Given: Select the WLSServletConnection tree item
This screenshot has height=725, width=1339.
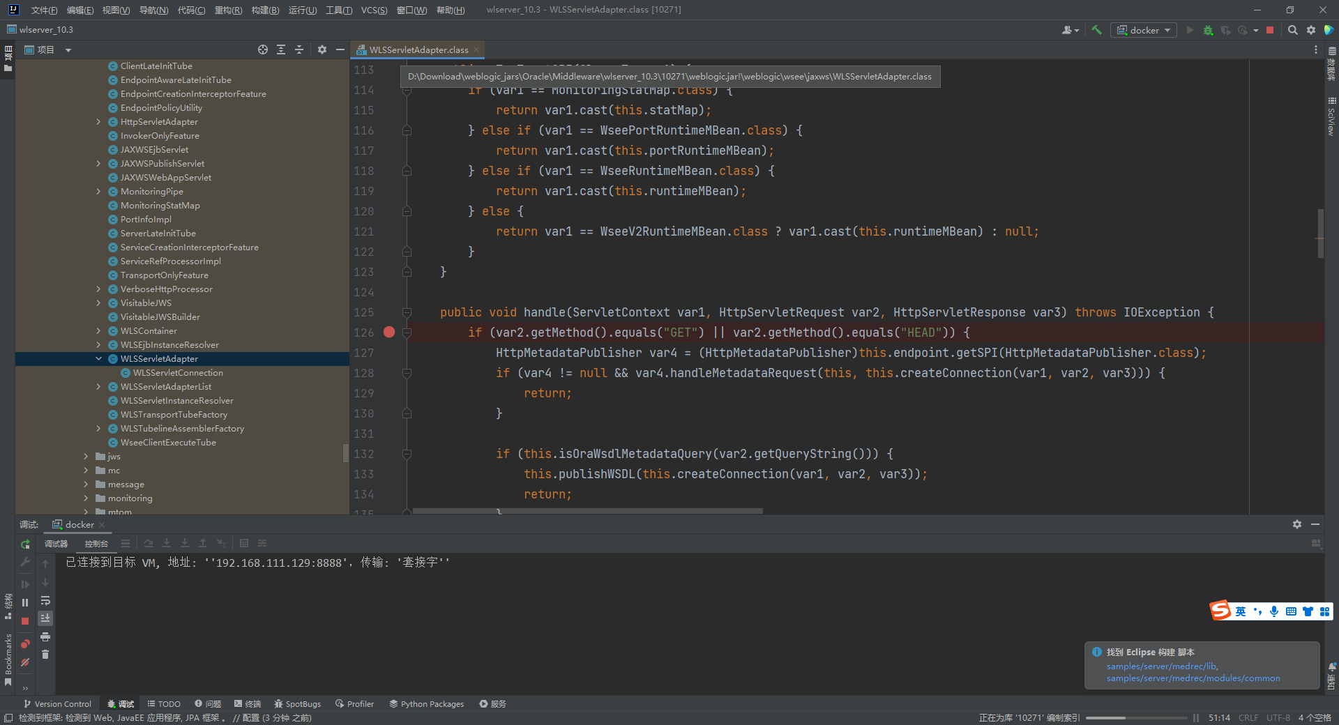Looking at the screenshot, I should tap(178, 373).
